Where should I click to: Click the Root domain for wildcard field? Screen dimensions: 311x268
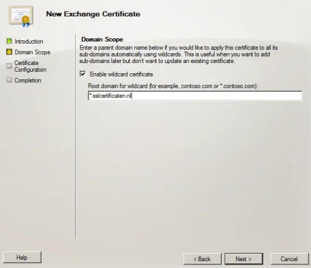(x=195, y=96)
